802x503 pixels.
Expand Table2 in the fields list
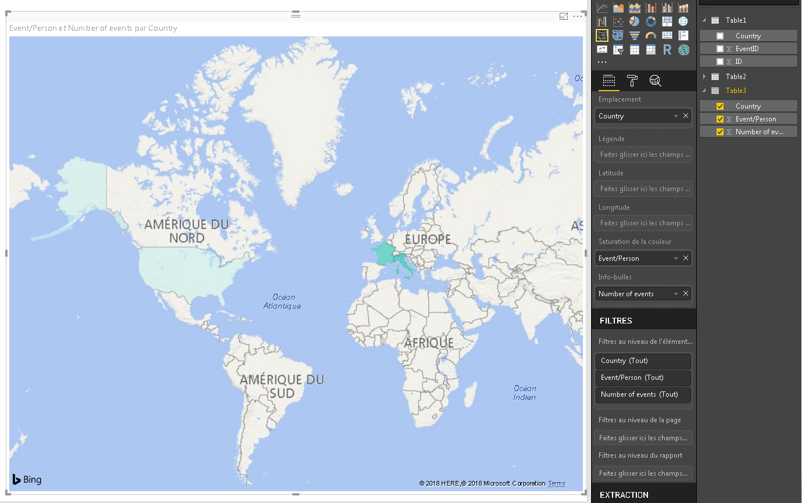coord(704,77)
